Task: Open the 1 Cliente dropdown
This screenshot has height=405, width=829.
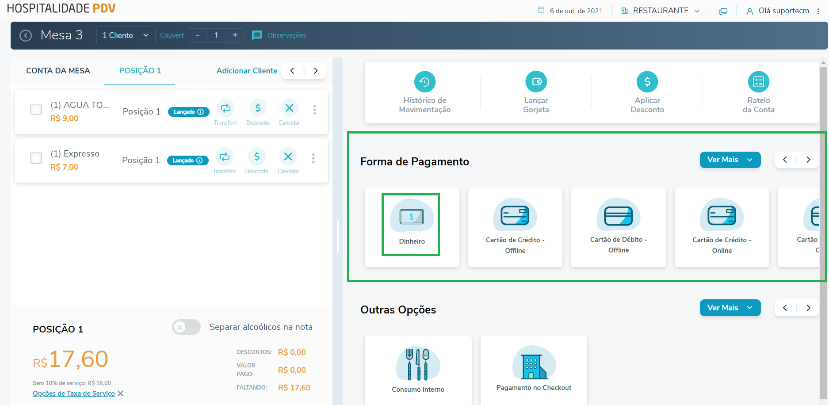Action: (x=126, y=35)
